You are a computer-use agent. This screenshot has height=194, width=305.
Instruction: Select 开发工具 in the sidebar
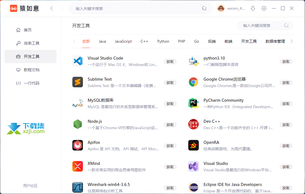[30, 57]
